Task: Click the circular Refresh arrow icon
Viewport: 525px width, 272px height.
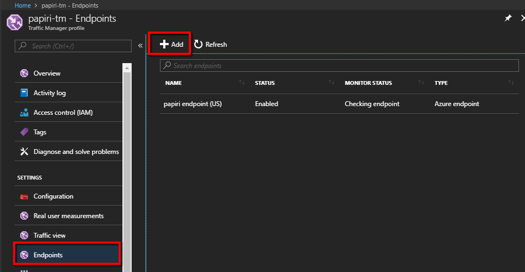Action: click(x=198, y=44)
